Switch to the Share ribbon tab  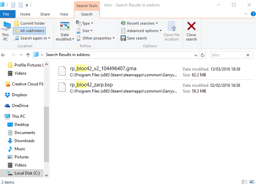(45, 14)
